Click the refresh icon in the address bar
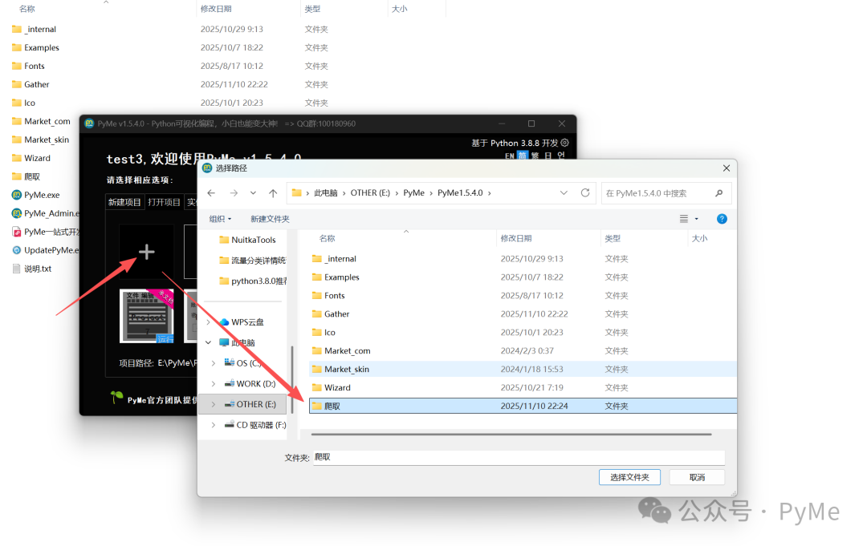 pyautogui.click(x=585, y=192)
